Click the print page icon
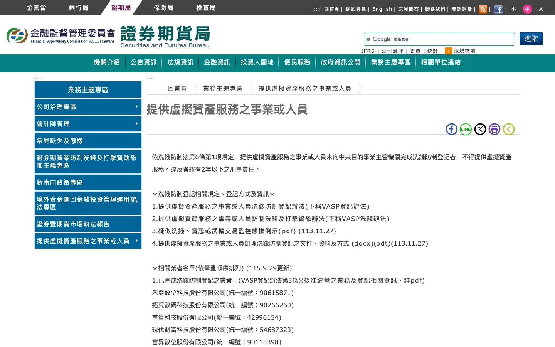Image resolution: width=555 pixels, height=347 pixels. [x=494, y=129]
